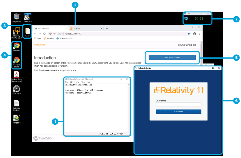Open the RCA Instructions bookmark
241x158 pixels.
click(x=64, y=38)
